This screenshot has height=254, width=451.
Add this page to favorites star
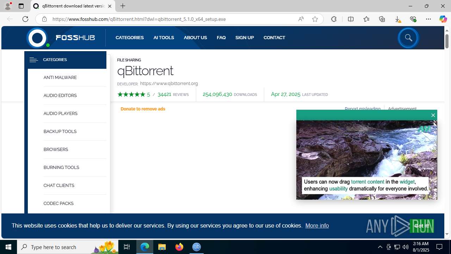(x=315, y=19)
